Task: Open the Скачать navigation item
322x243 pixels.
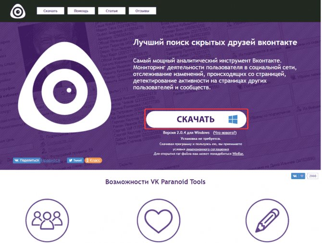Action: pyautogui.click(x=50, y=11)
